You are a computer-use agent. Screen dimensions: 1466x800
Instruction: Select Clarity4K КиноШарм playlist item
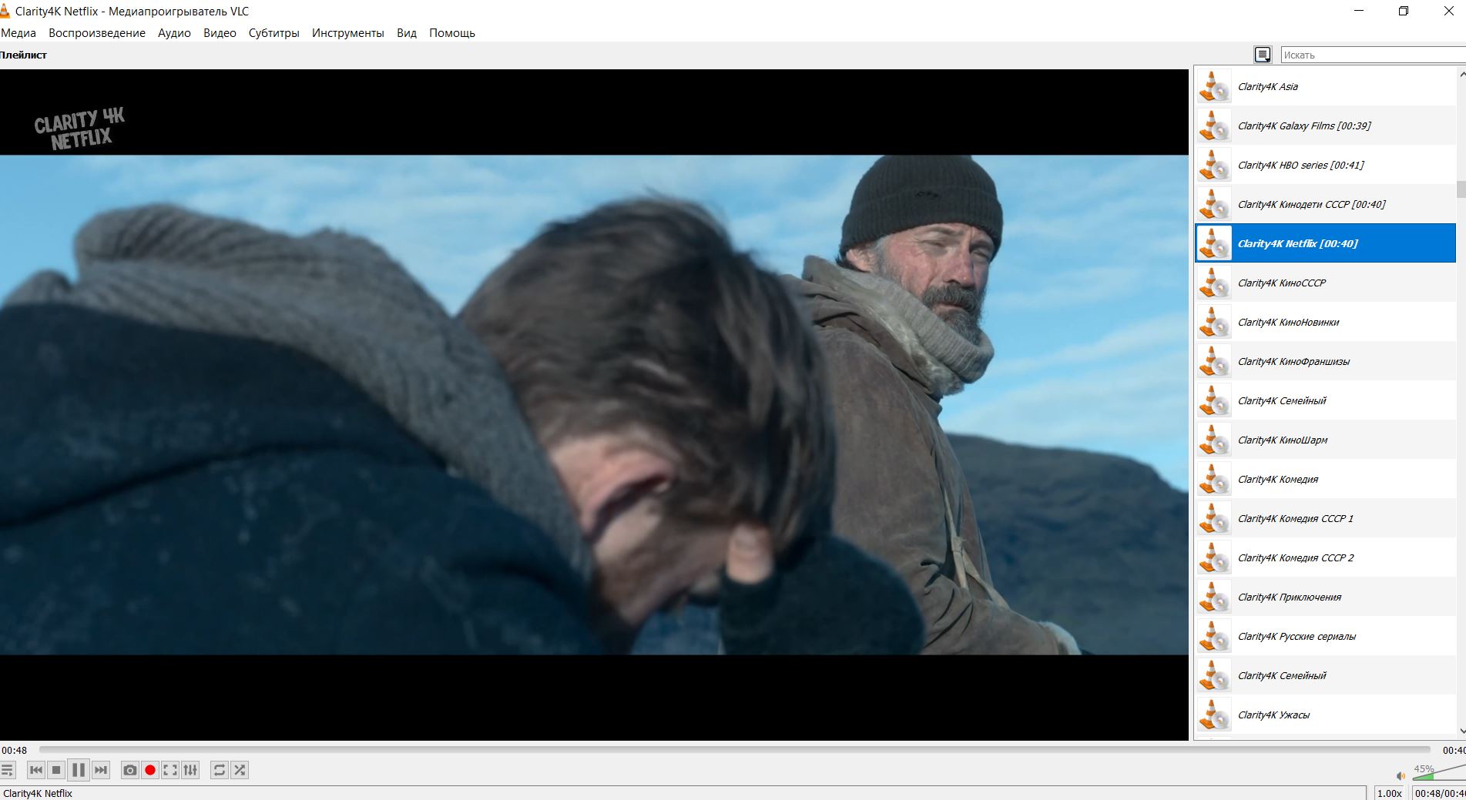point(1325,440)
